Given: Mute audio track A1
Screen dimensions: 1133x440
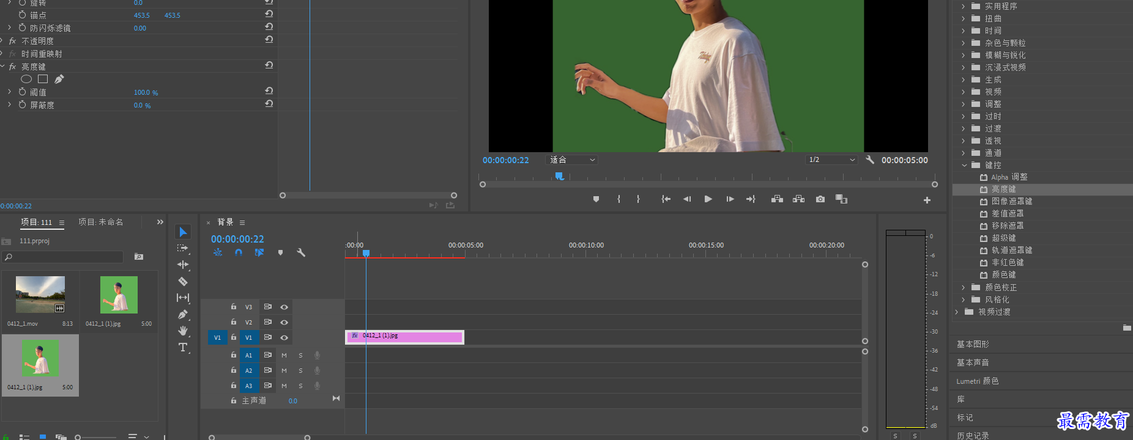Looking at the screenshot, I should (x=284, y=355).
